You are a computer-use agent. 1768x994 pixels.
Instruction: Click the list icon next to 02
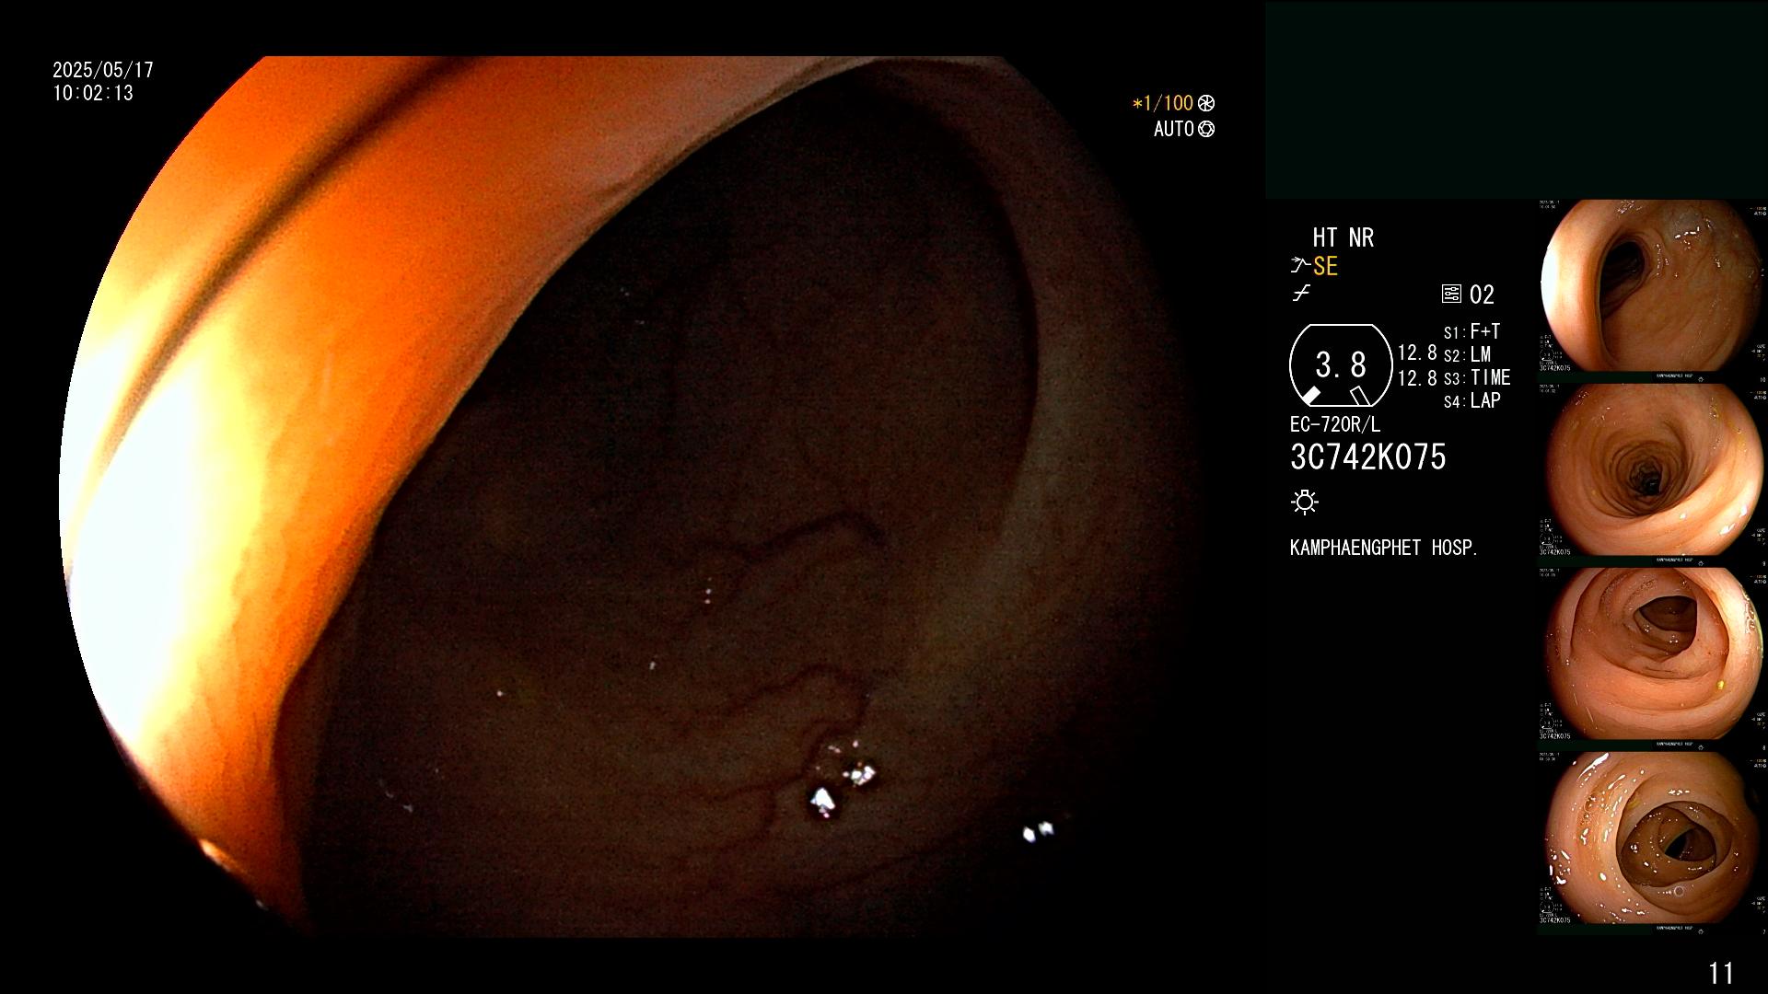click(x=1451, y=295)
